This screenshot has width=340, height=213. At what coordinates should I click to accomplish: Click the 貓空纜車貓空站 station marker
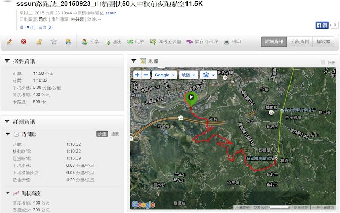point(276,159)
